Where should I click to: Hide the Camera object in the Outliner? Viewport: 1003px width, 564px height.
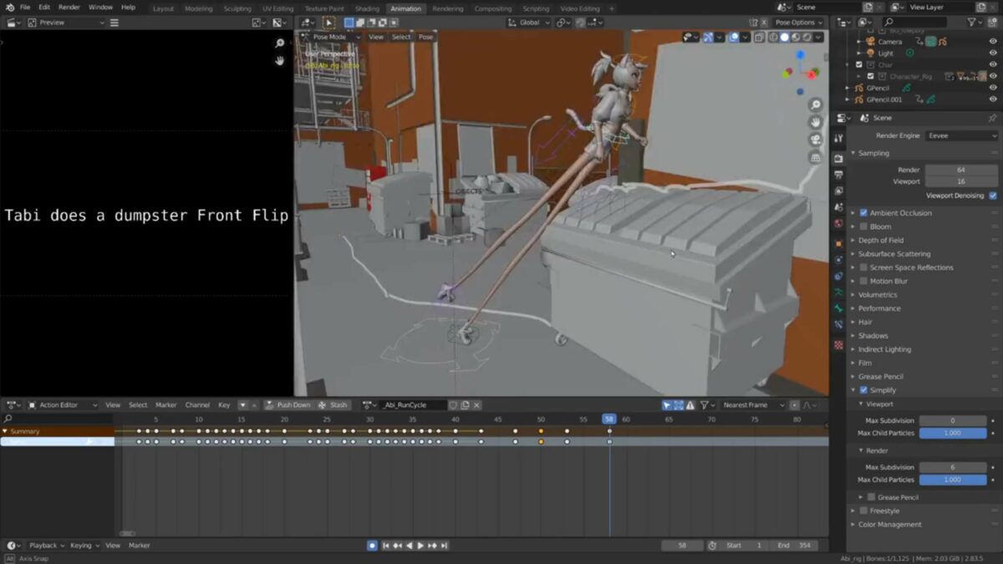993,41
